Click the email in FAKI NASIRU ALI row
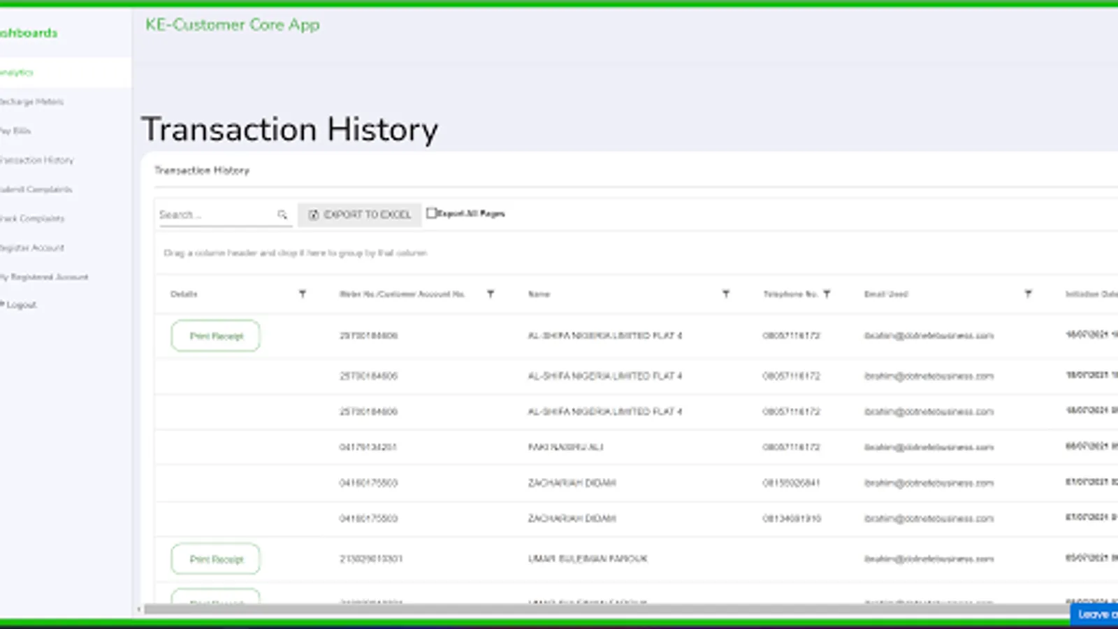The width and height of the screenshot is (1118, 629). coord(929,447)
